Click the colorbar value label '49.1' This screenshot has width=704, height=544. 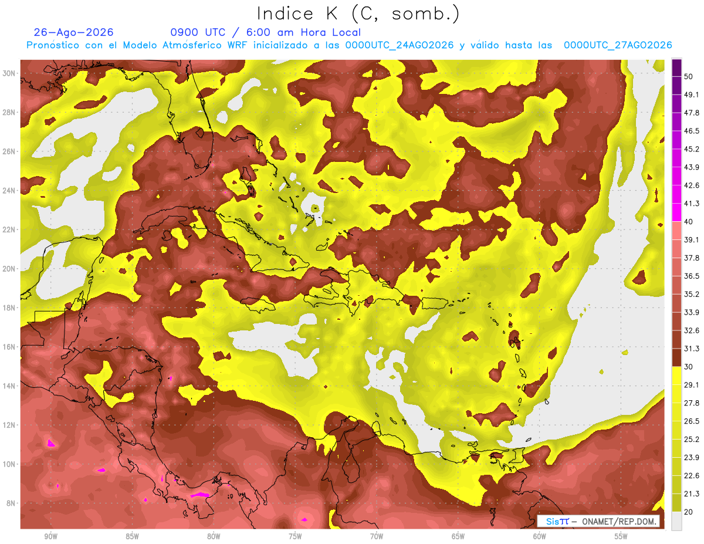692,94
